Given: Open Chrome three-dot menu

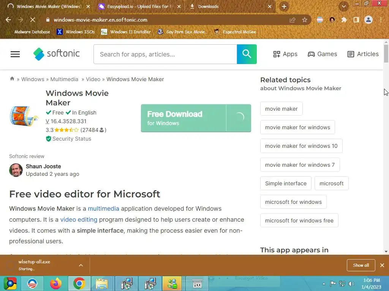Looking at the screenshot, I should tap(381, 20).
